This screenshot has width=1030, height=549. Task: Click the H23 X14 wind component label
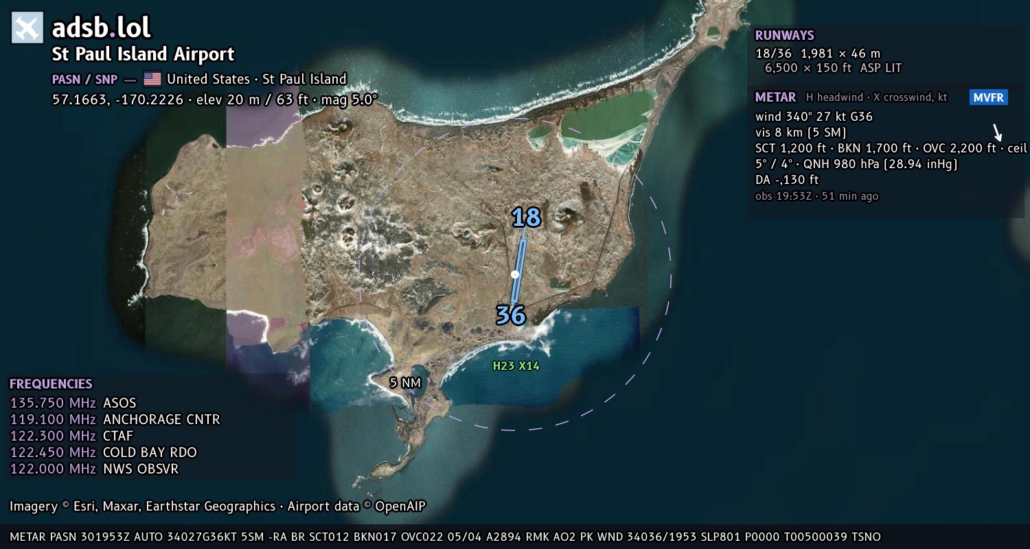pos(516,366)
